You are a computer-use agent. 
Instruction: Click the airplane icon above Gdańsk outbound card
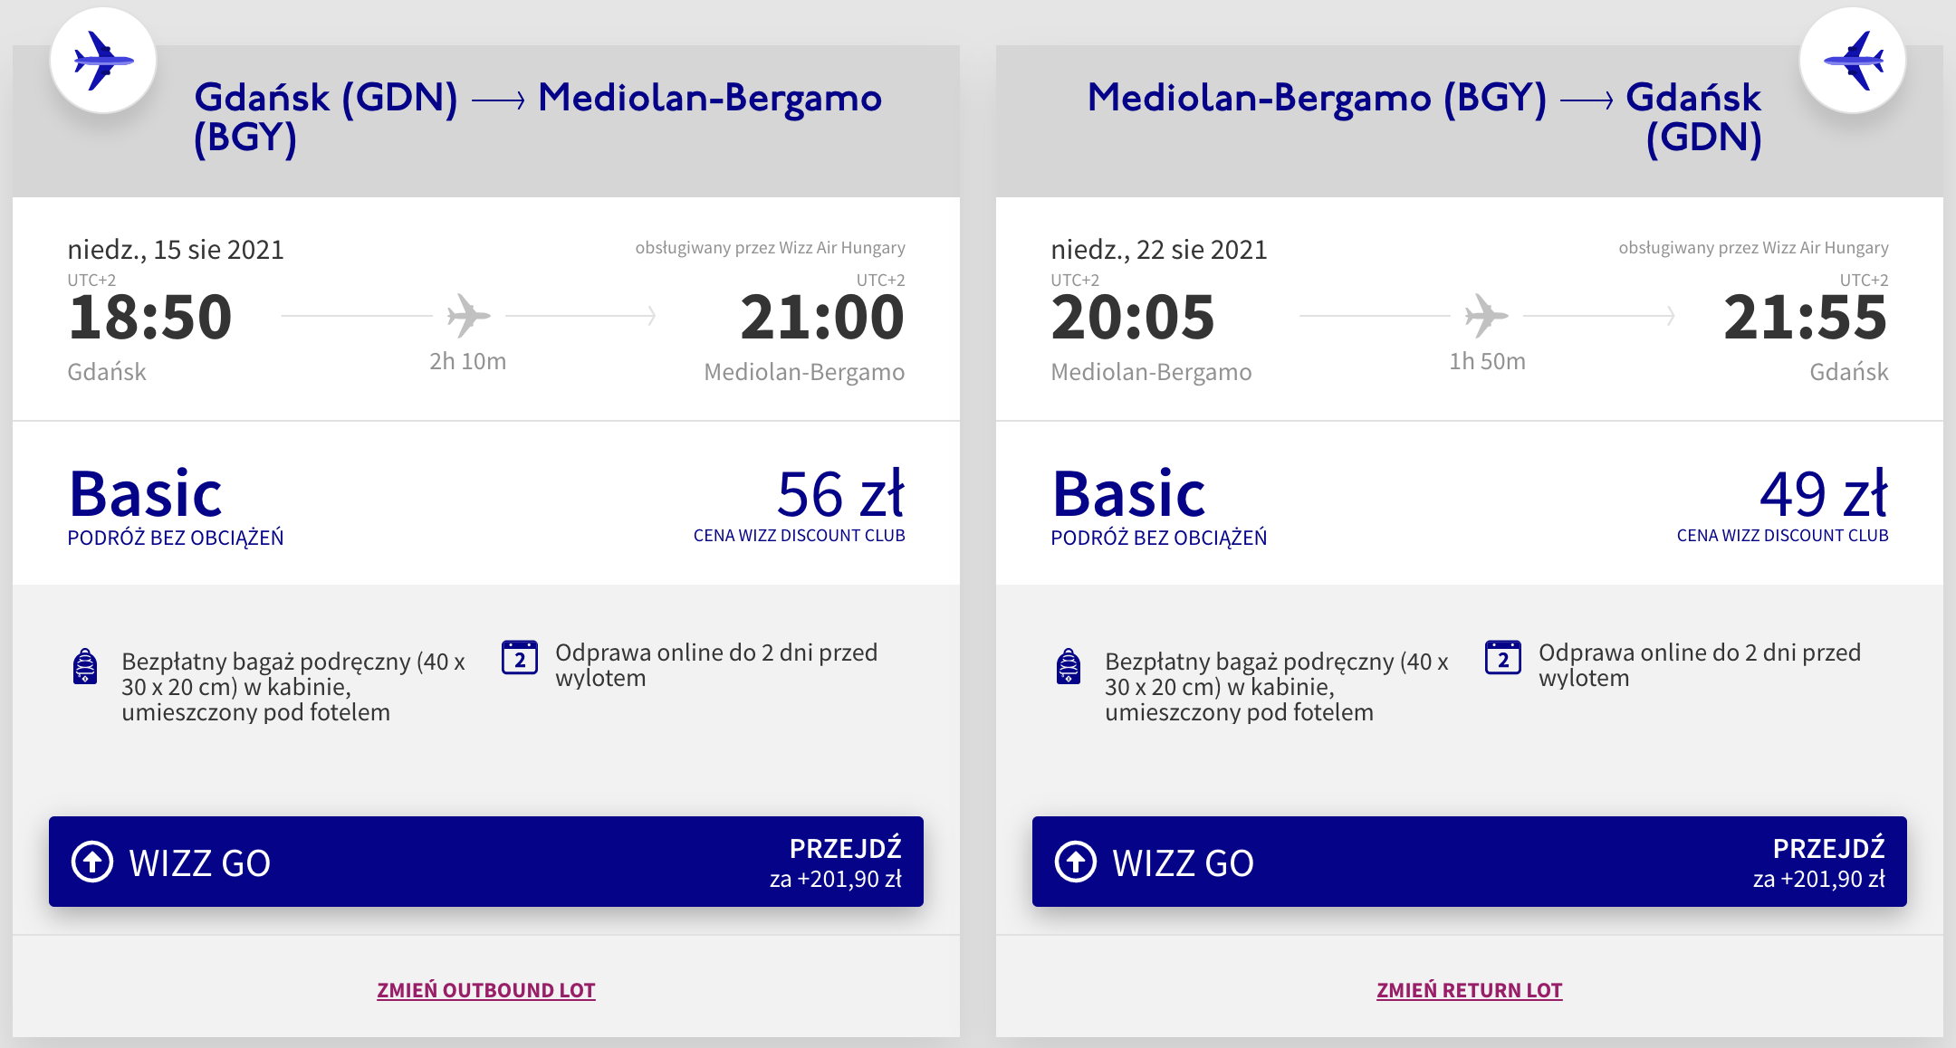click(102, 59)
